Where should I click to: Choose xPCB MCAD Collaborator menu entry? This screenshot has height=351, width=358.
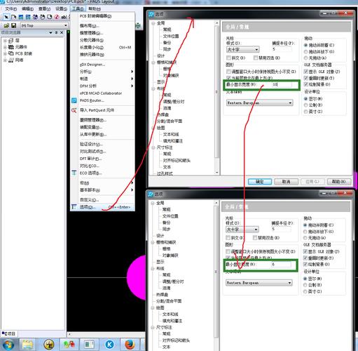click(x=101, y=93)
